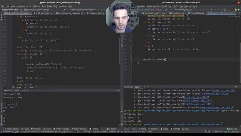The width and height of the screenshot is (241, 136).
Task: Toggle the Terminal tool window in PyCharm
Action: 94,129
